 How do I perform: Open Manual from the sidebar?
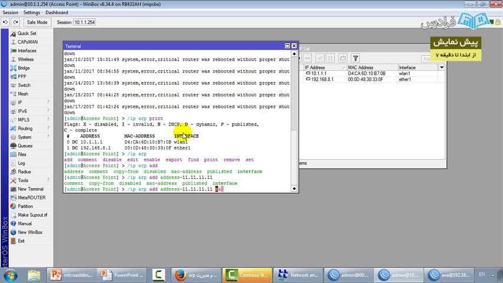24,224
